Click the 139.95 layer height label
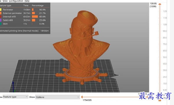The image size is (174, 105). coord(153,4)
